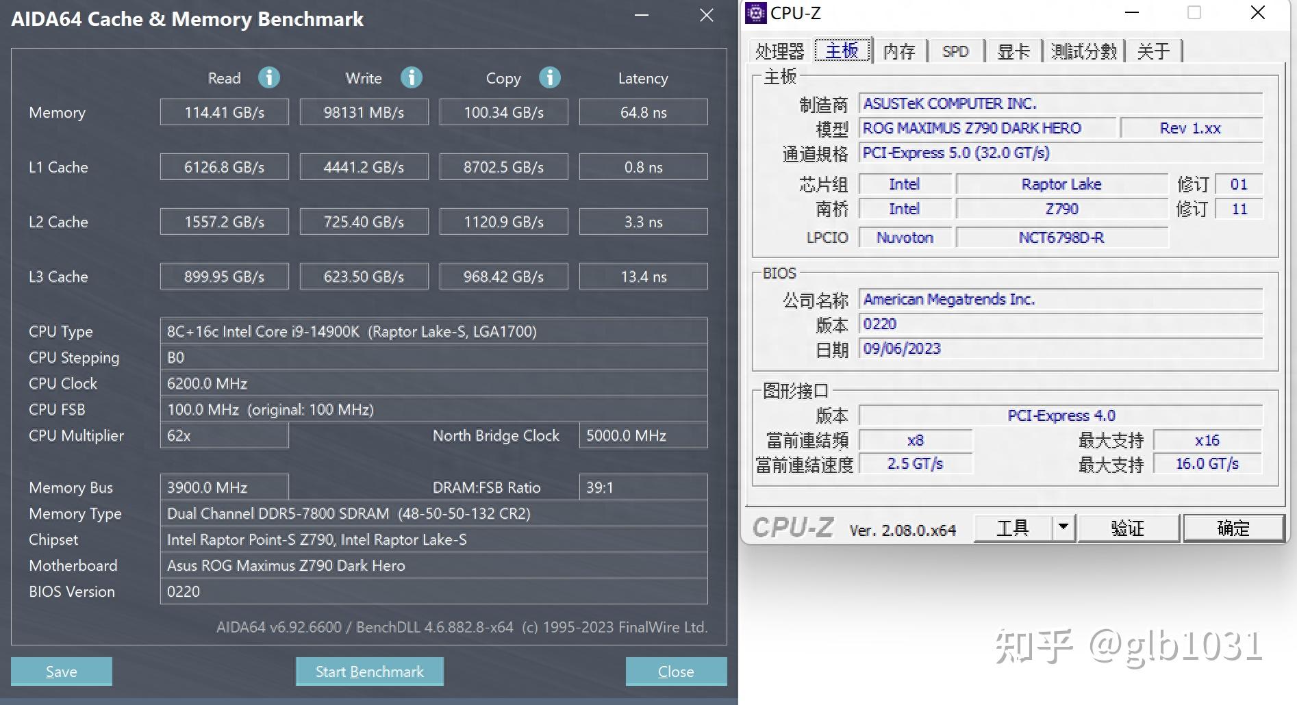Click the 模型 field ROG MAXIMUS Z790 DARK HERO
The width and height of the screenshot is (1297, 705).
(988, 128)
